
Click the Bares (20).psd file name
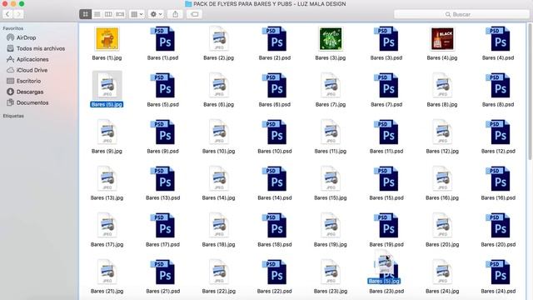click(498, 244)
